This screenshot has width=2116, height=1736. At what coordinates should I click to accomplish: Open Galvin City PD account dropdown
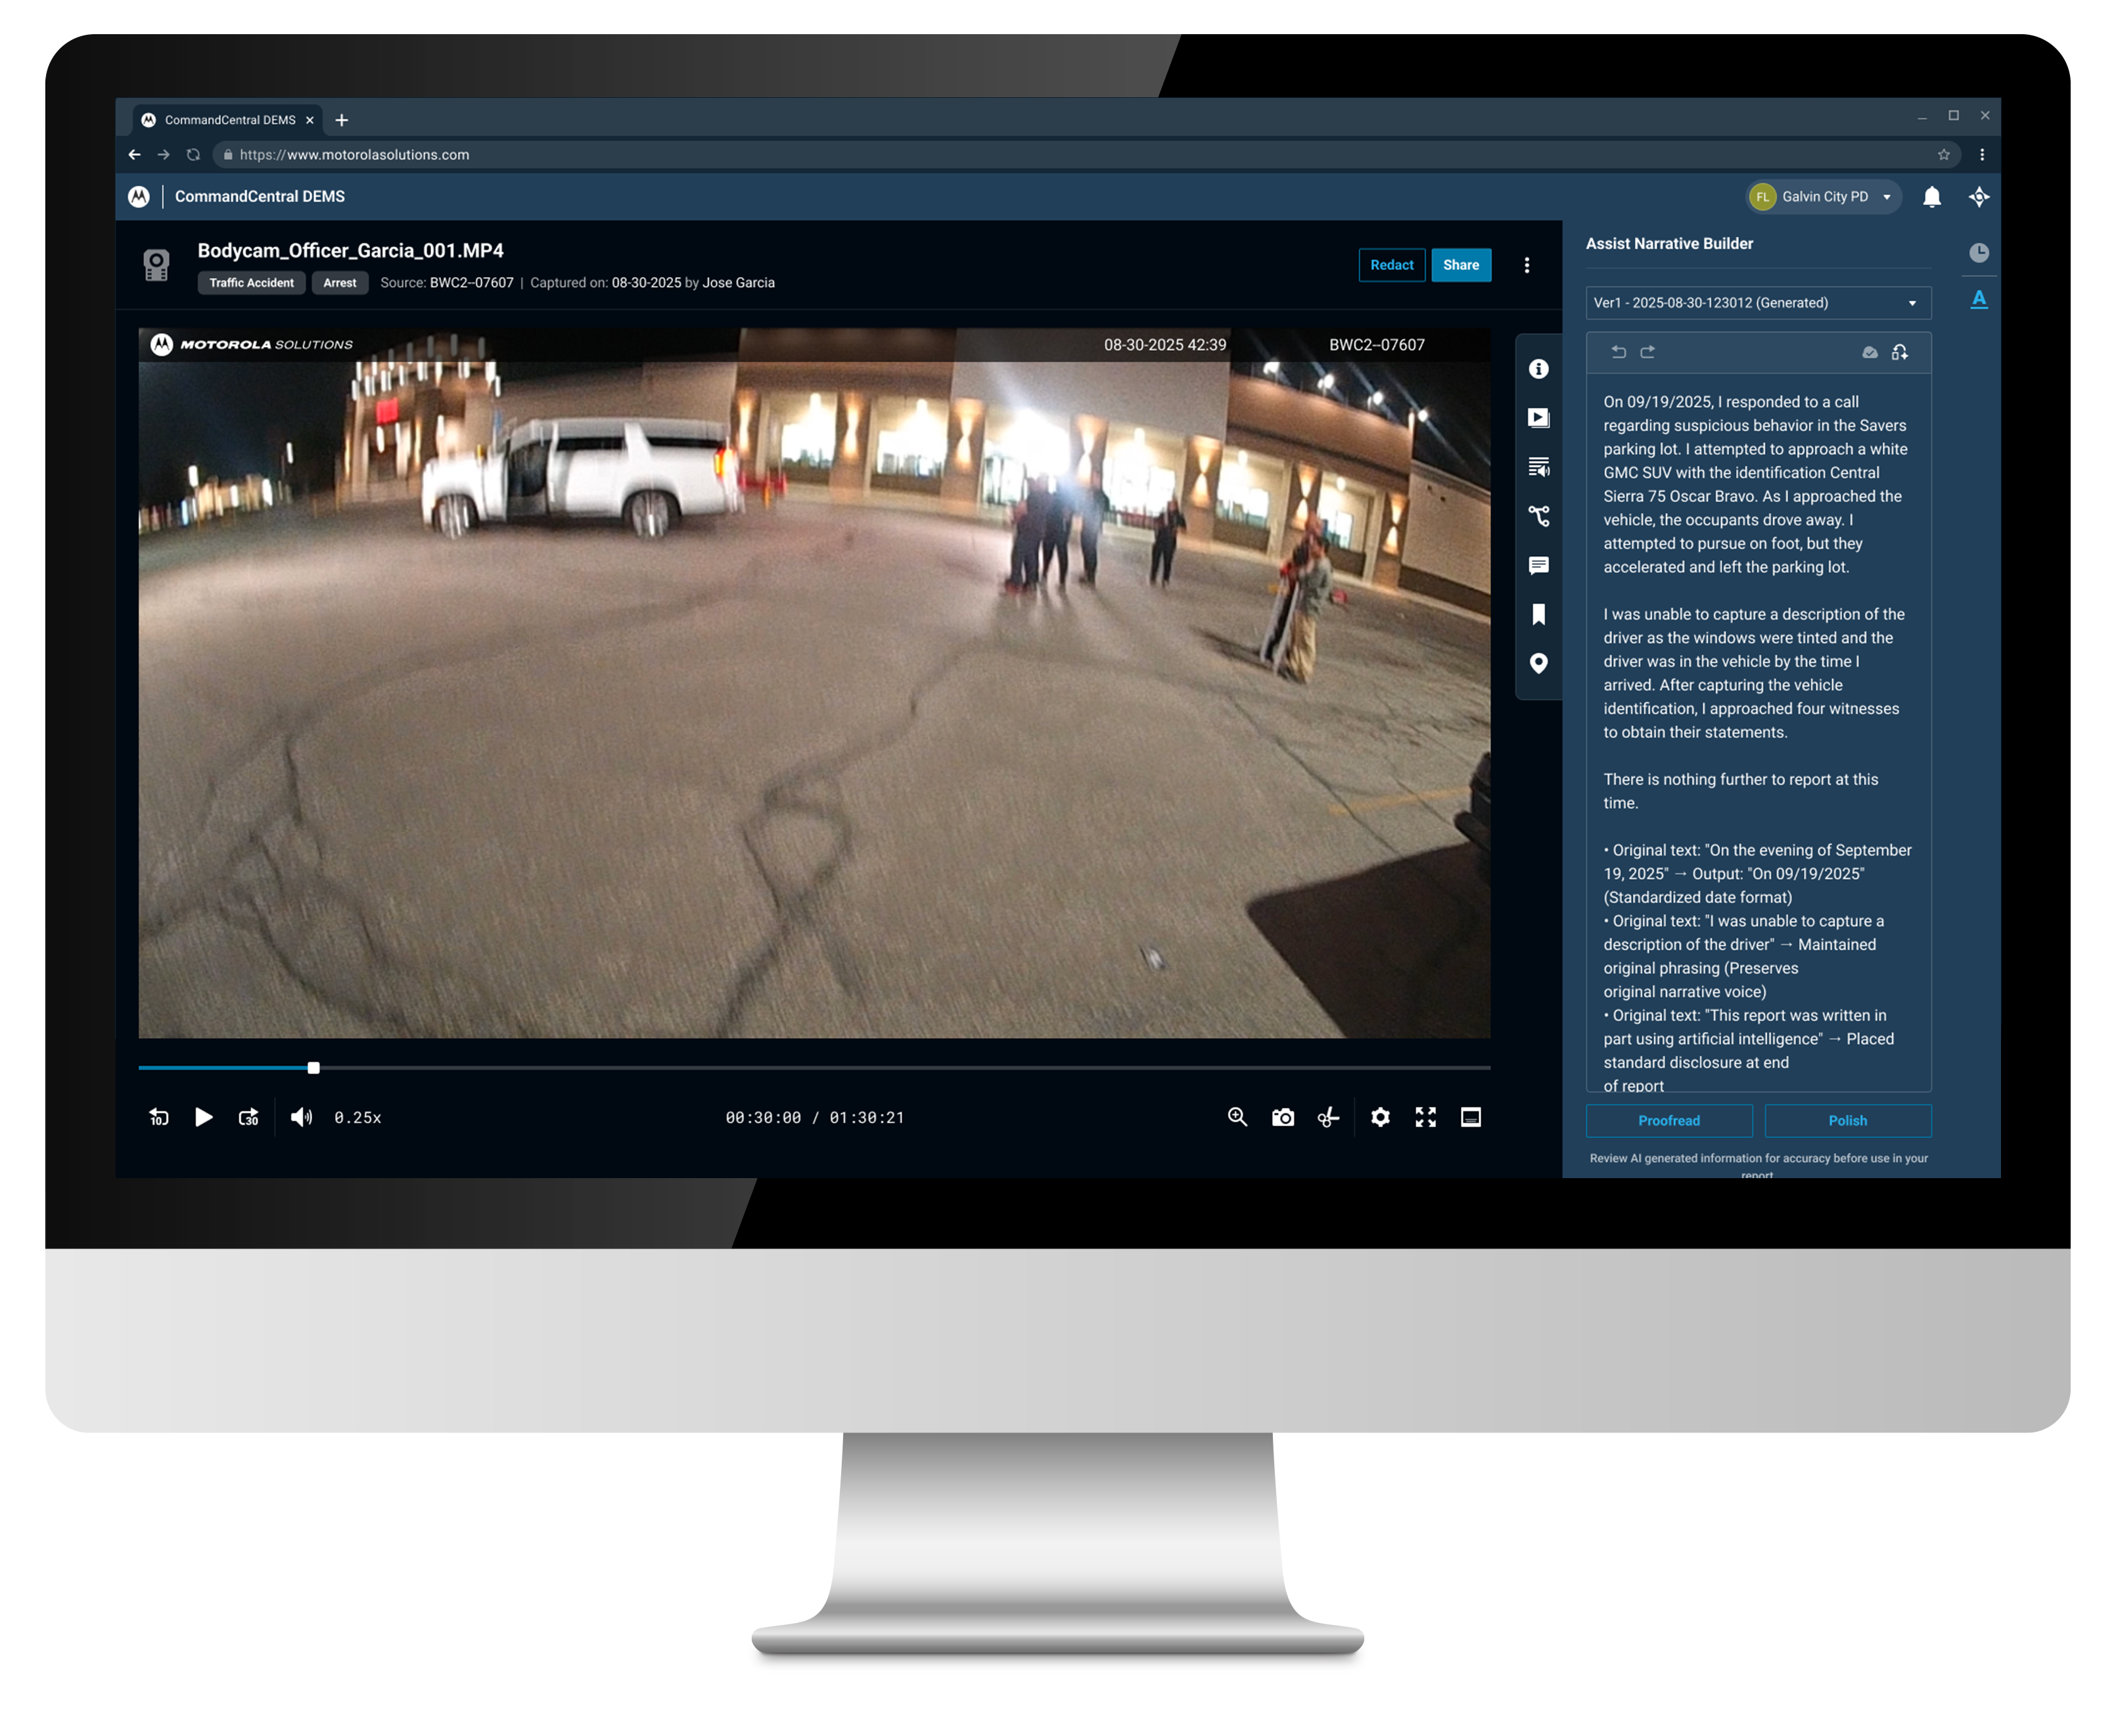(1823, 197)
